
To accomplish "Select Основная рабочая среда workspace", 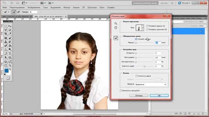I will click(145, 3).
